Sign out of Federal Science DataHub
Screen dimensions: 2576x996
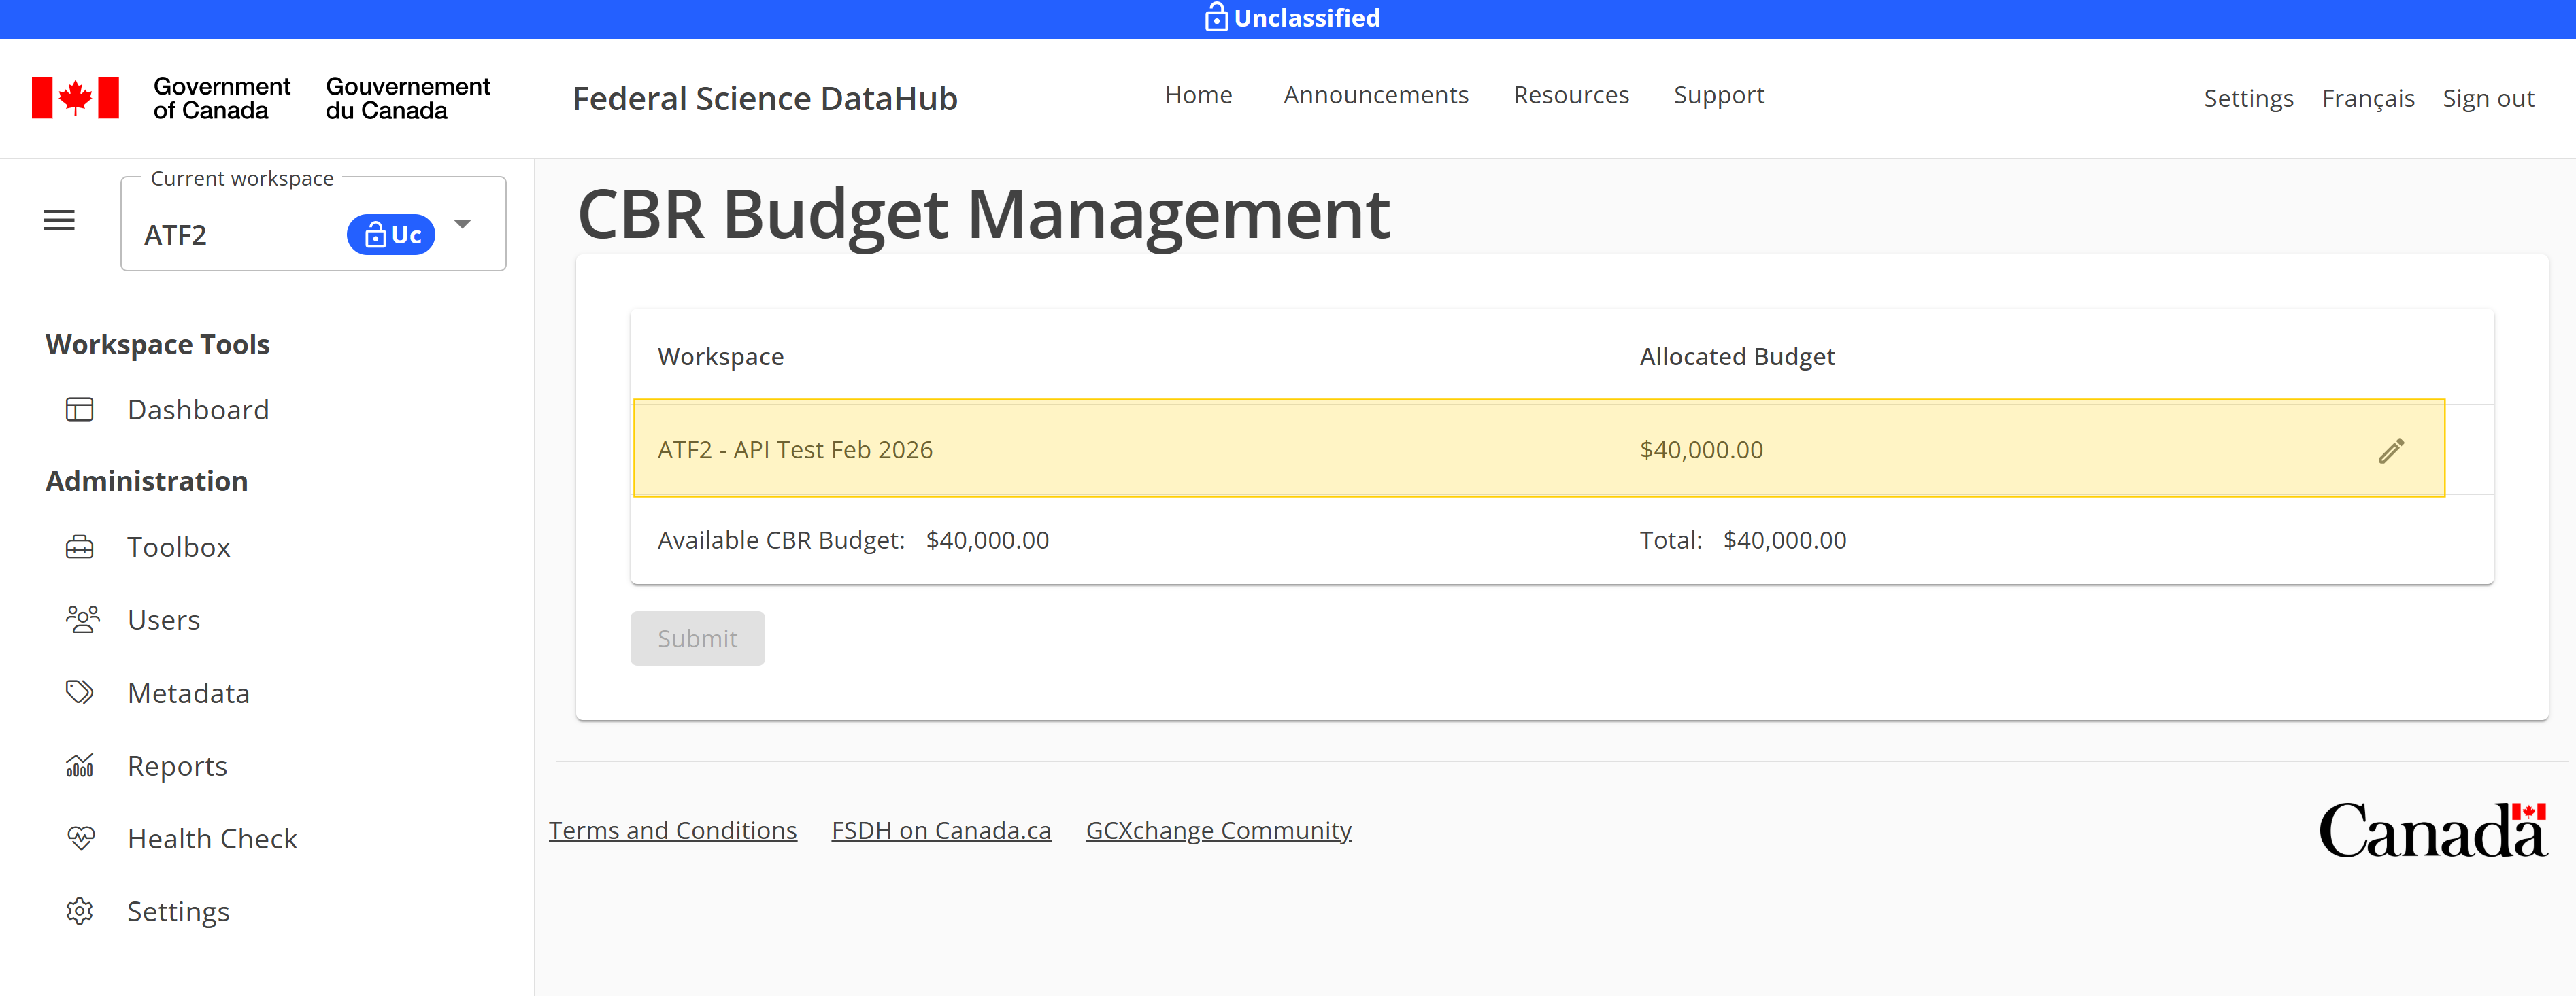(x=2487, y=98)
